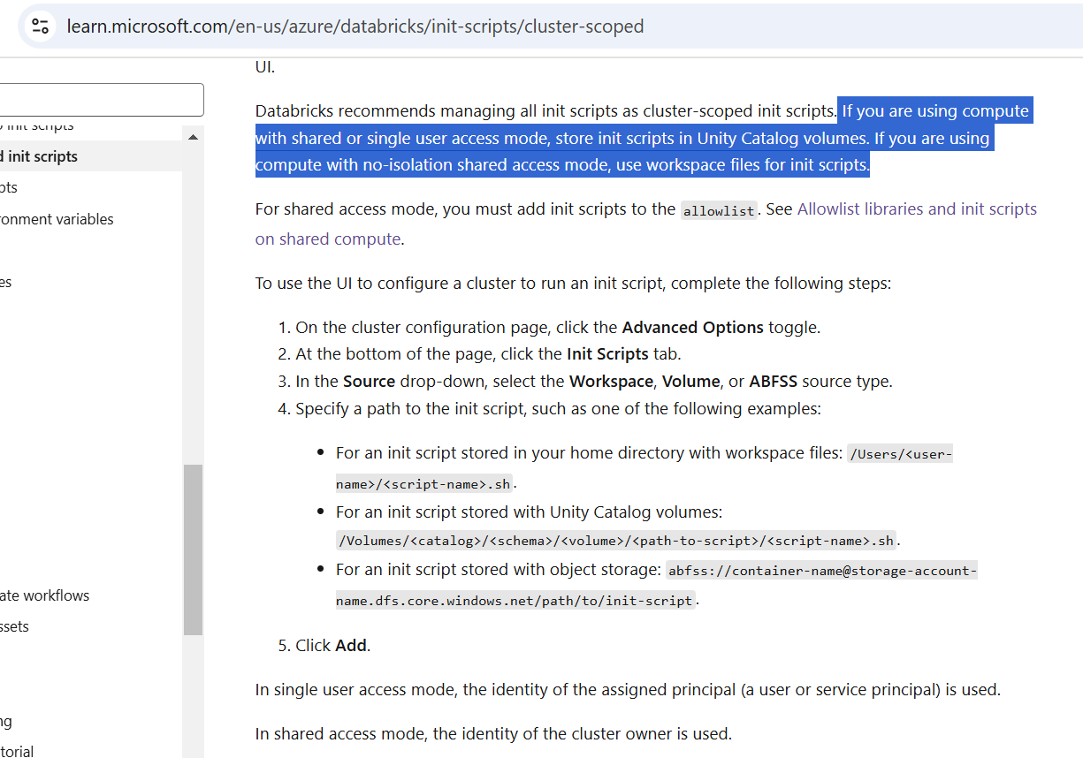The image size is (1083, 758).
Task: Click the sidebar scrollbar up arrow
Action: coord(193,137)
